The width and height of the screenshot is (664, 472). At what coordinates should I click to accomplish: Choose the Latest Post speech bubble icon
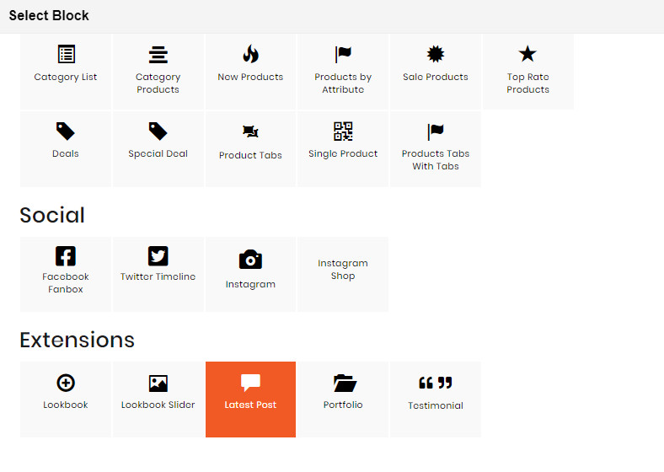point(250,382)
